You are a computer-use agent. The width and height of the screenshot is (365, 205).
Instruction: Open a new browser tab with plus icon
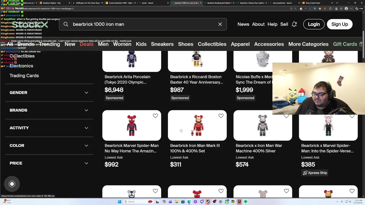tap(337, 3)
